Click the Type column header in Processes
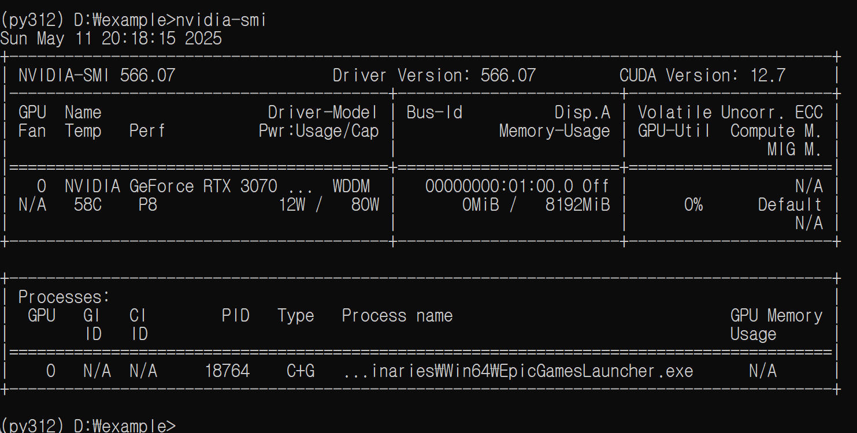 pos(295,316)
